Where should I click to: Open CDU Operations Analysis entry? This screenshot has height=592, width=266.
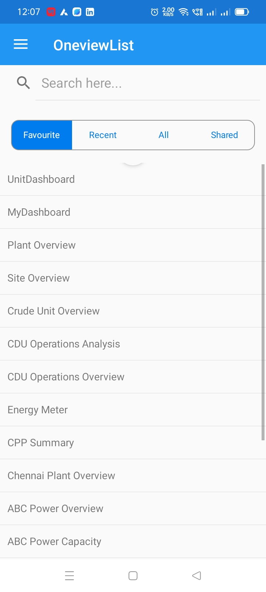(x=133, y=344)
